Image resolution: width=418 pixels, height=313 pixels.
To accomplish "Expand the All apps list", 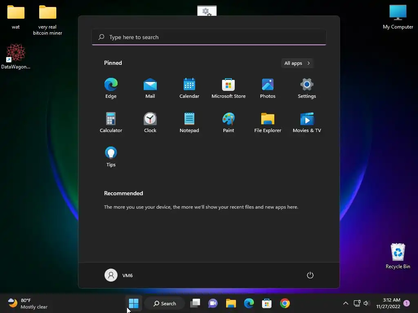I will 297,63.
